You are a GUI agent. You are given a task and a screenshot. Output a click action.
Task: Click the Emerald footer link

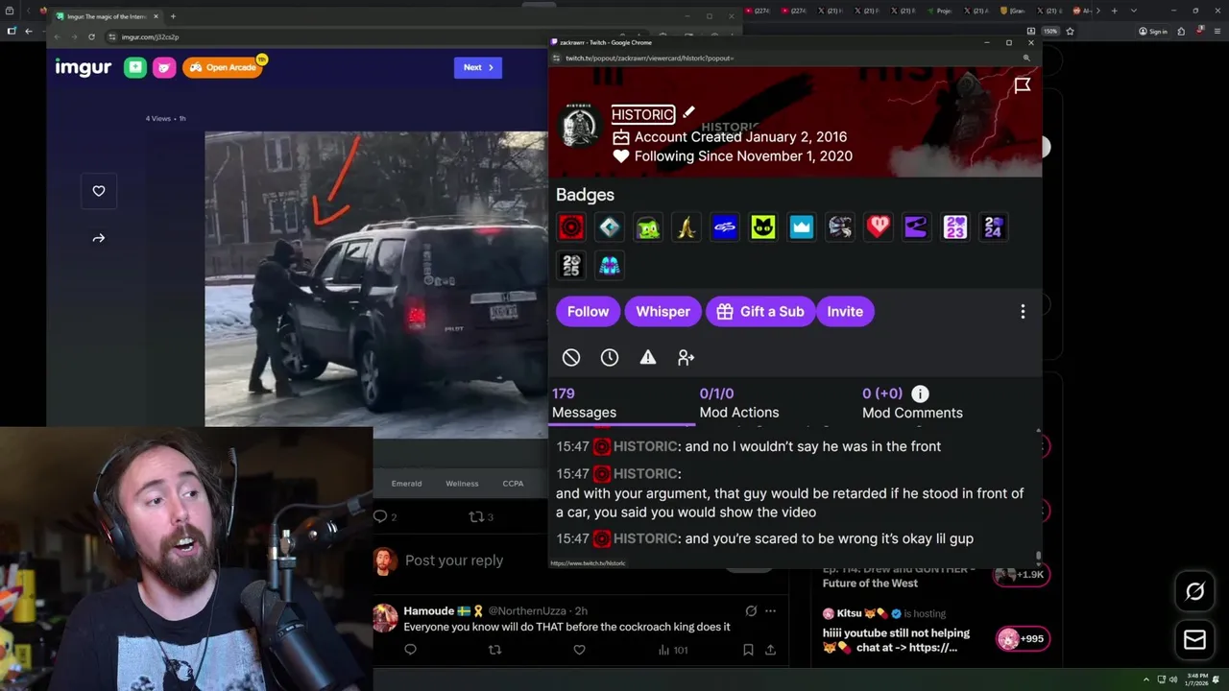point(406,484)
